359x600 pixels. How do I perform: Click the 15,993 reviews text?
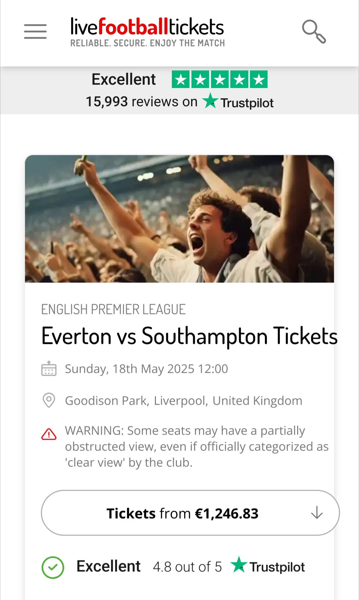[141, 102]
